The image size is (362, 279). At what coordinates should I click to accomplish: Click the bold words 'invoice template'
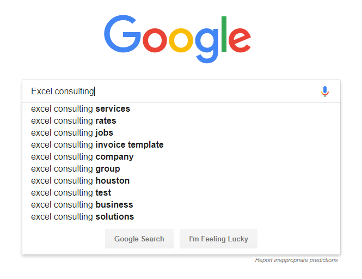click(130, 145)
